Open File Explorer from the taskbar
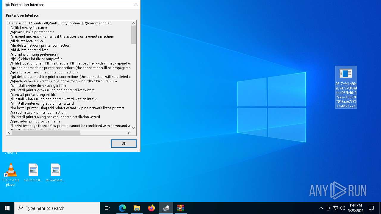This screenshot has width=381, height=214. click(x=137, y=208)
